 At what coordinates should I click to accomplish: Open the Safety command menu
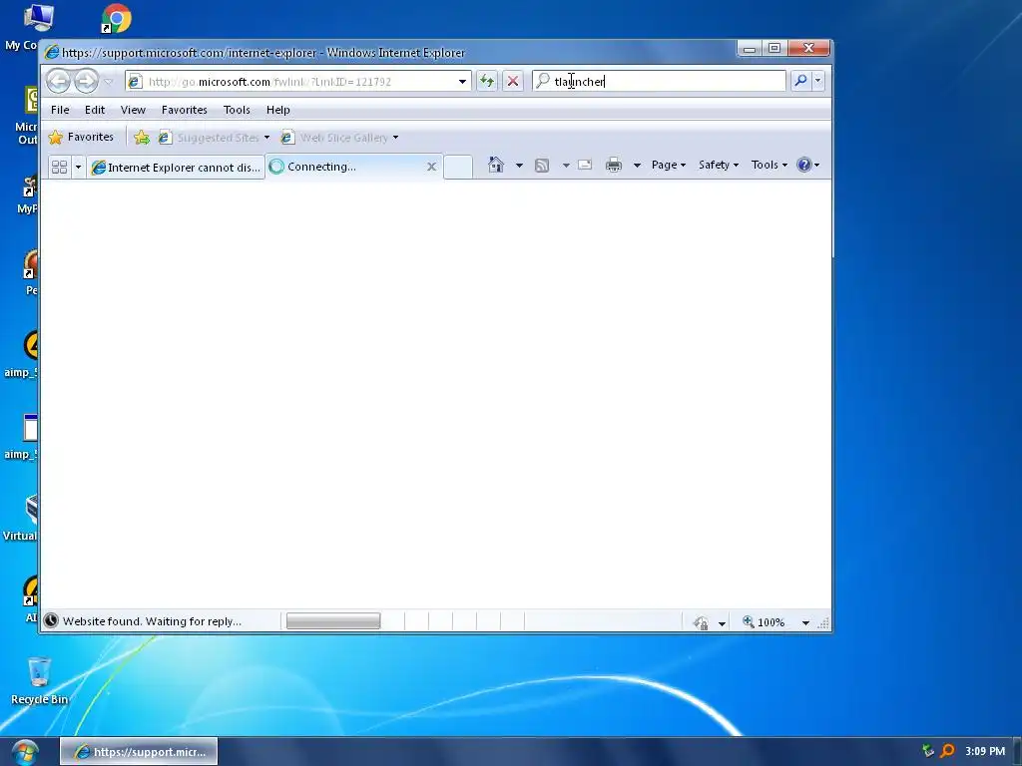click(x=719, y=165)
